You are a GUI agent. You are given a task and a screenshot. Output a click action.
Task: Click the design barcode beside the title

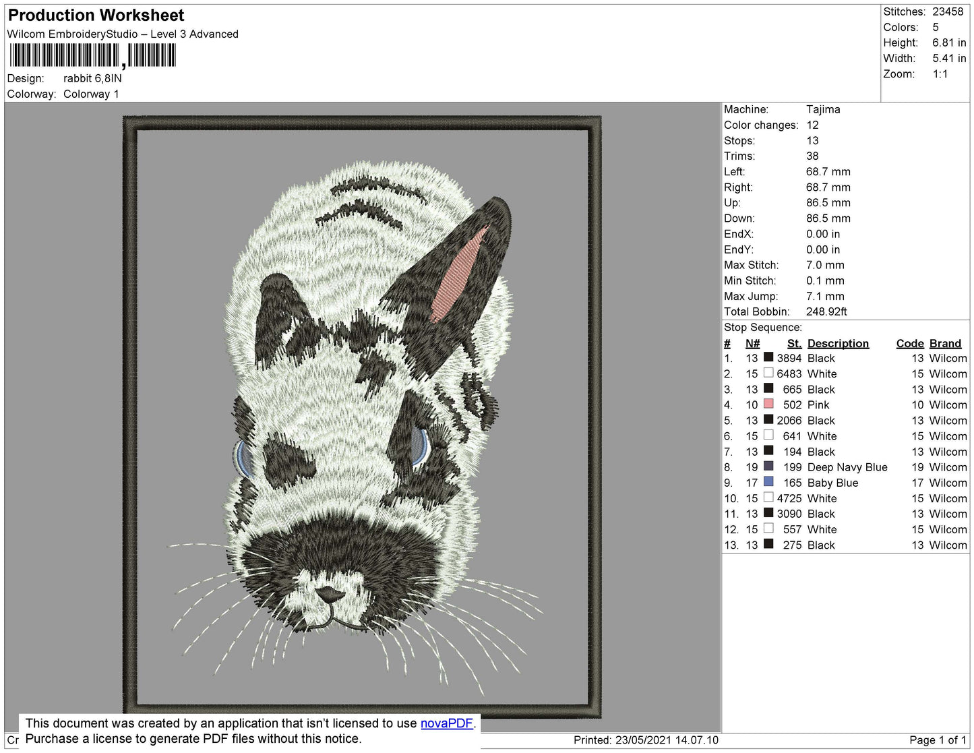pos(93,55)
